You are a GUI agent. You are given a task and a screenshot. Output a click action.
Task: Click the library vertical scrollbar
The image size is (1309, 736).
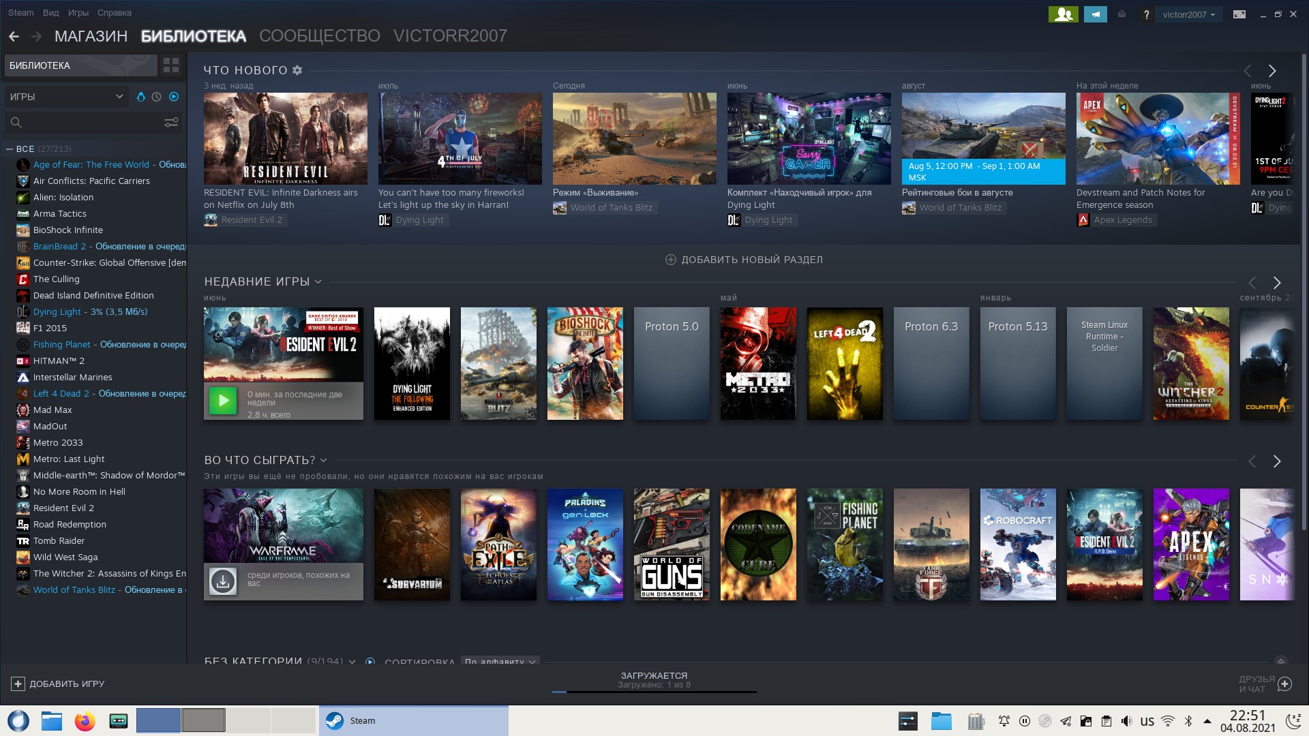click(1304, 293)
